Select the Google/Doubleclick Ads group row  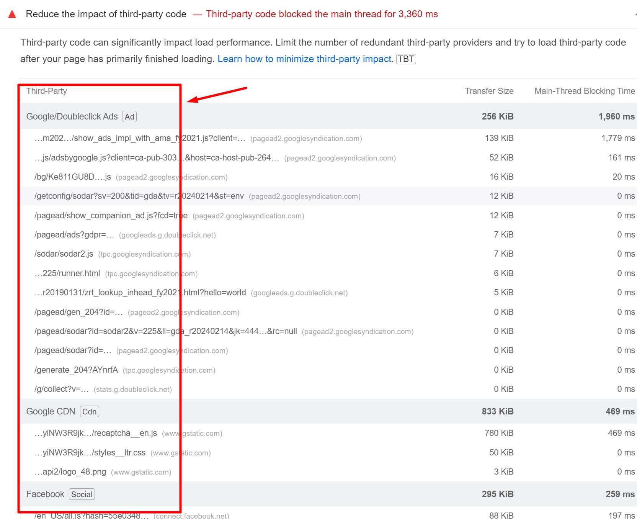(328, 116)
